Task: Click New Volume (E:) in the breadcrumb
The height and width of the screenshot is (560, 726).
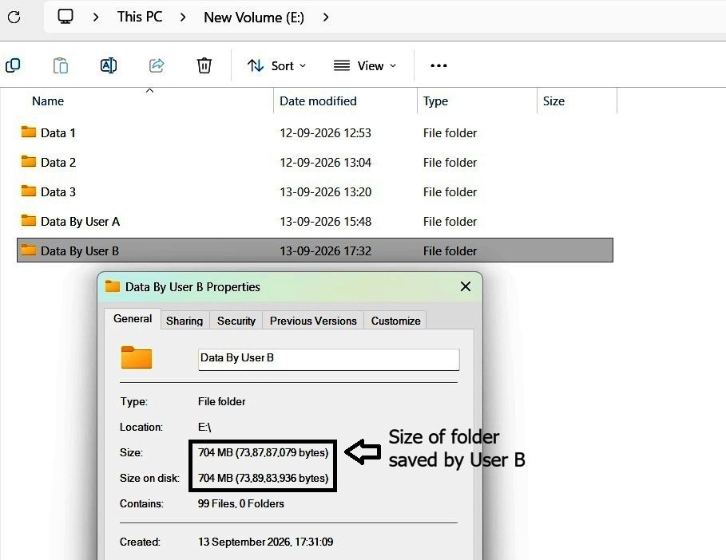Action: 254,17
